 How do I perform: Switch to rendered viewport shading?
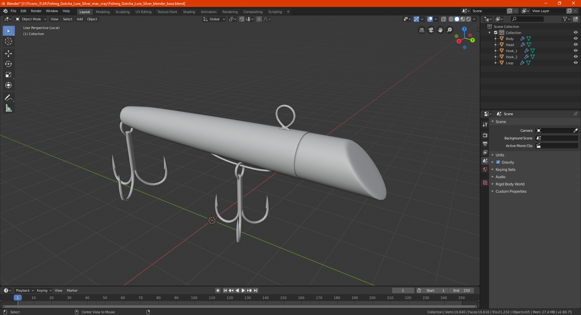click(468, 19)
